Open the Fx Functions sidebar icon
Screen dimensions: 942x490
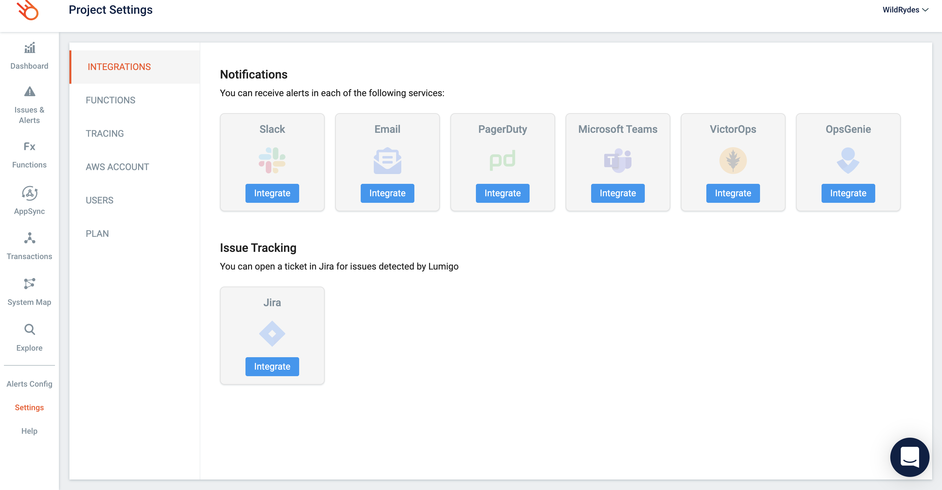tap(29, 147)
